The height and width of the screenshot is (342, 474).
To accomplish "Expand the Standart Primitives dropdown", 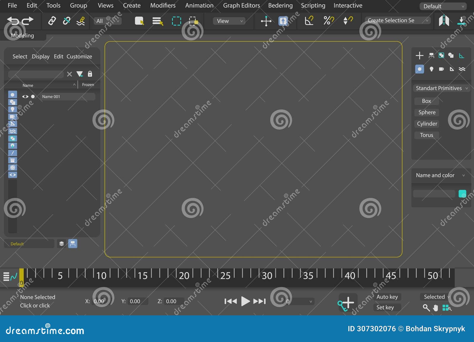I will [x=441, y=88].
